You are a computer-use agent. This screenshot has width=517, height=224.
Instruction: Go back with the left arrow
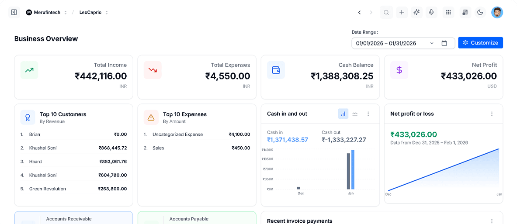[x=359, y=13]
